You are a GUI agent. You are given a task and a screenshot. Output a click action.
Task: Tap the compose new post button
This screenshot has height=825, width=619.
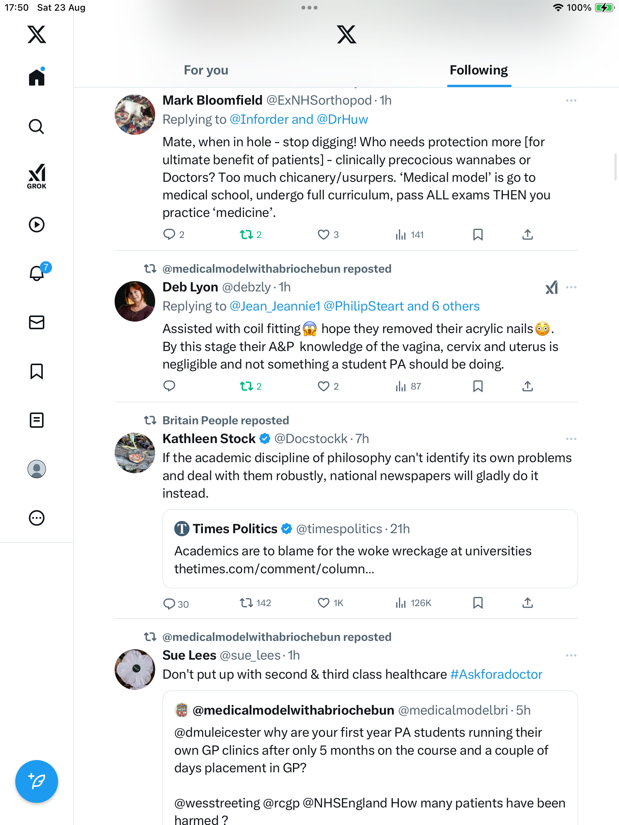pos(37,781)
